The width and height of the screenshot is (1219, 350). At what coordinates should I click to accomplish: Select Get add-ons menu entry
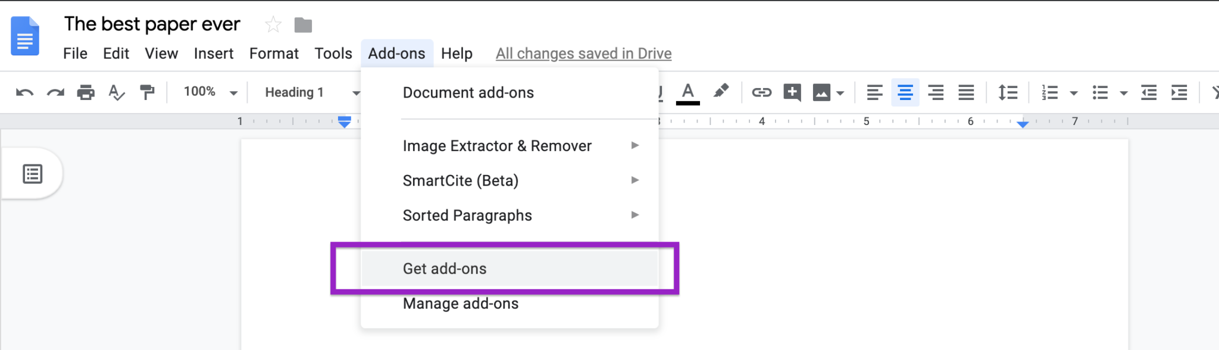click(510, 269)
